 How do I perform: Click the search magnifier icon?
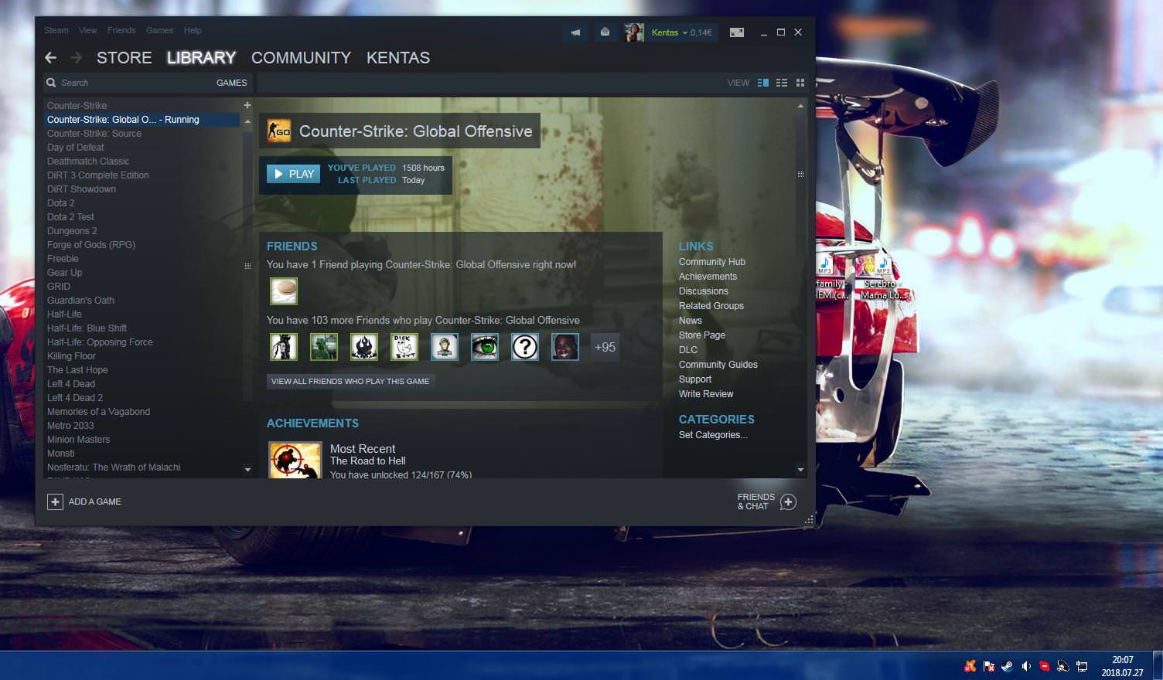coord(51,83)
